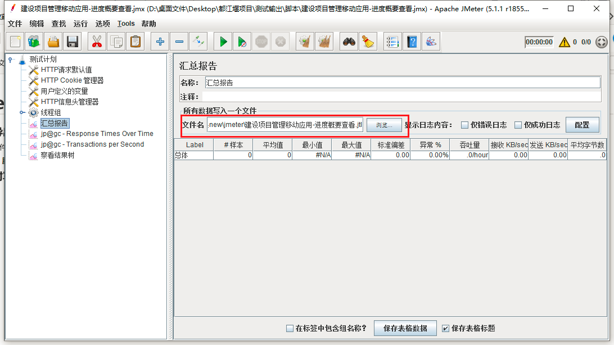Select 线程组 in the tree
This screenshot has height=345, width=614.
pyautogui.click(x=51, y=112)
